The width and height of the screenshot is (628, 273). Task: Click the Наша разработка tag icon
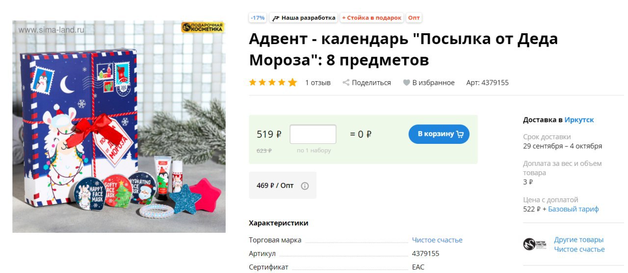[x=276, y=18]
